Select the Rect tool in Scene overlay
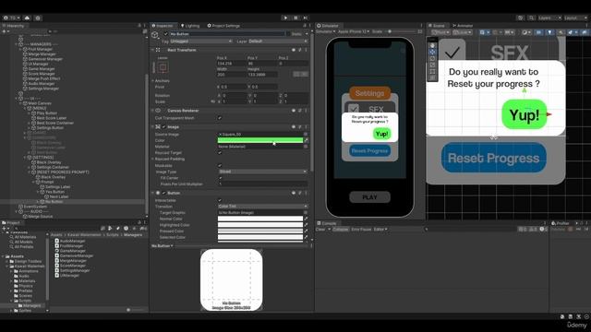The width and height of the screenshot is (591, 332). (x=432, y=71)
